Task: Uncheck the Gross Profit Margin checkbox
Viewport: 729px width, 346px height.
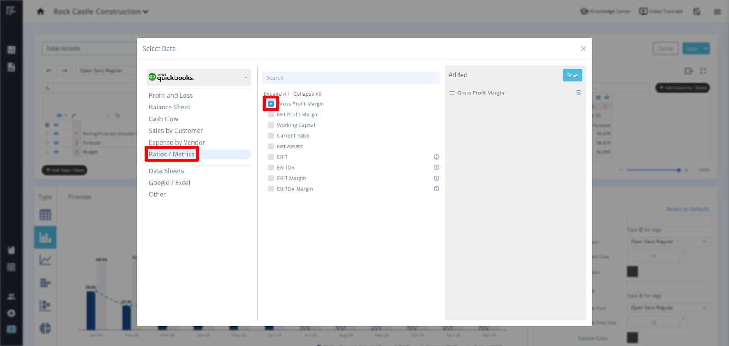Action: pyautogui.click(x=271, y=104)
